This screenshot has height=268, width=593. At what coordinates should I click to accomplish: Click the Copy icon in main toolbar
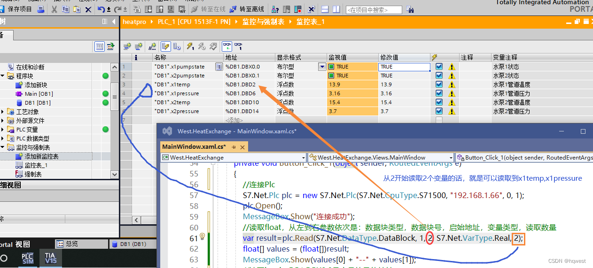pos(66,9)
